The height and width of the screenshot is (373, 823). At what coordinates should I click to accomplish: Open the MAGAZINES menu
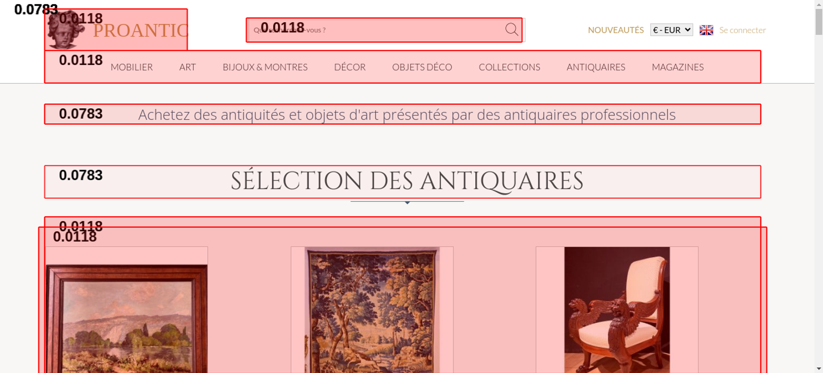click(678, 67)
